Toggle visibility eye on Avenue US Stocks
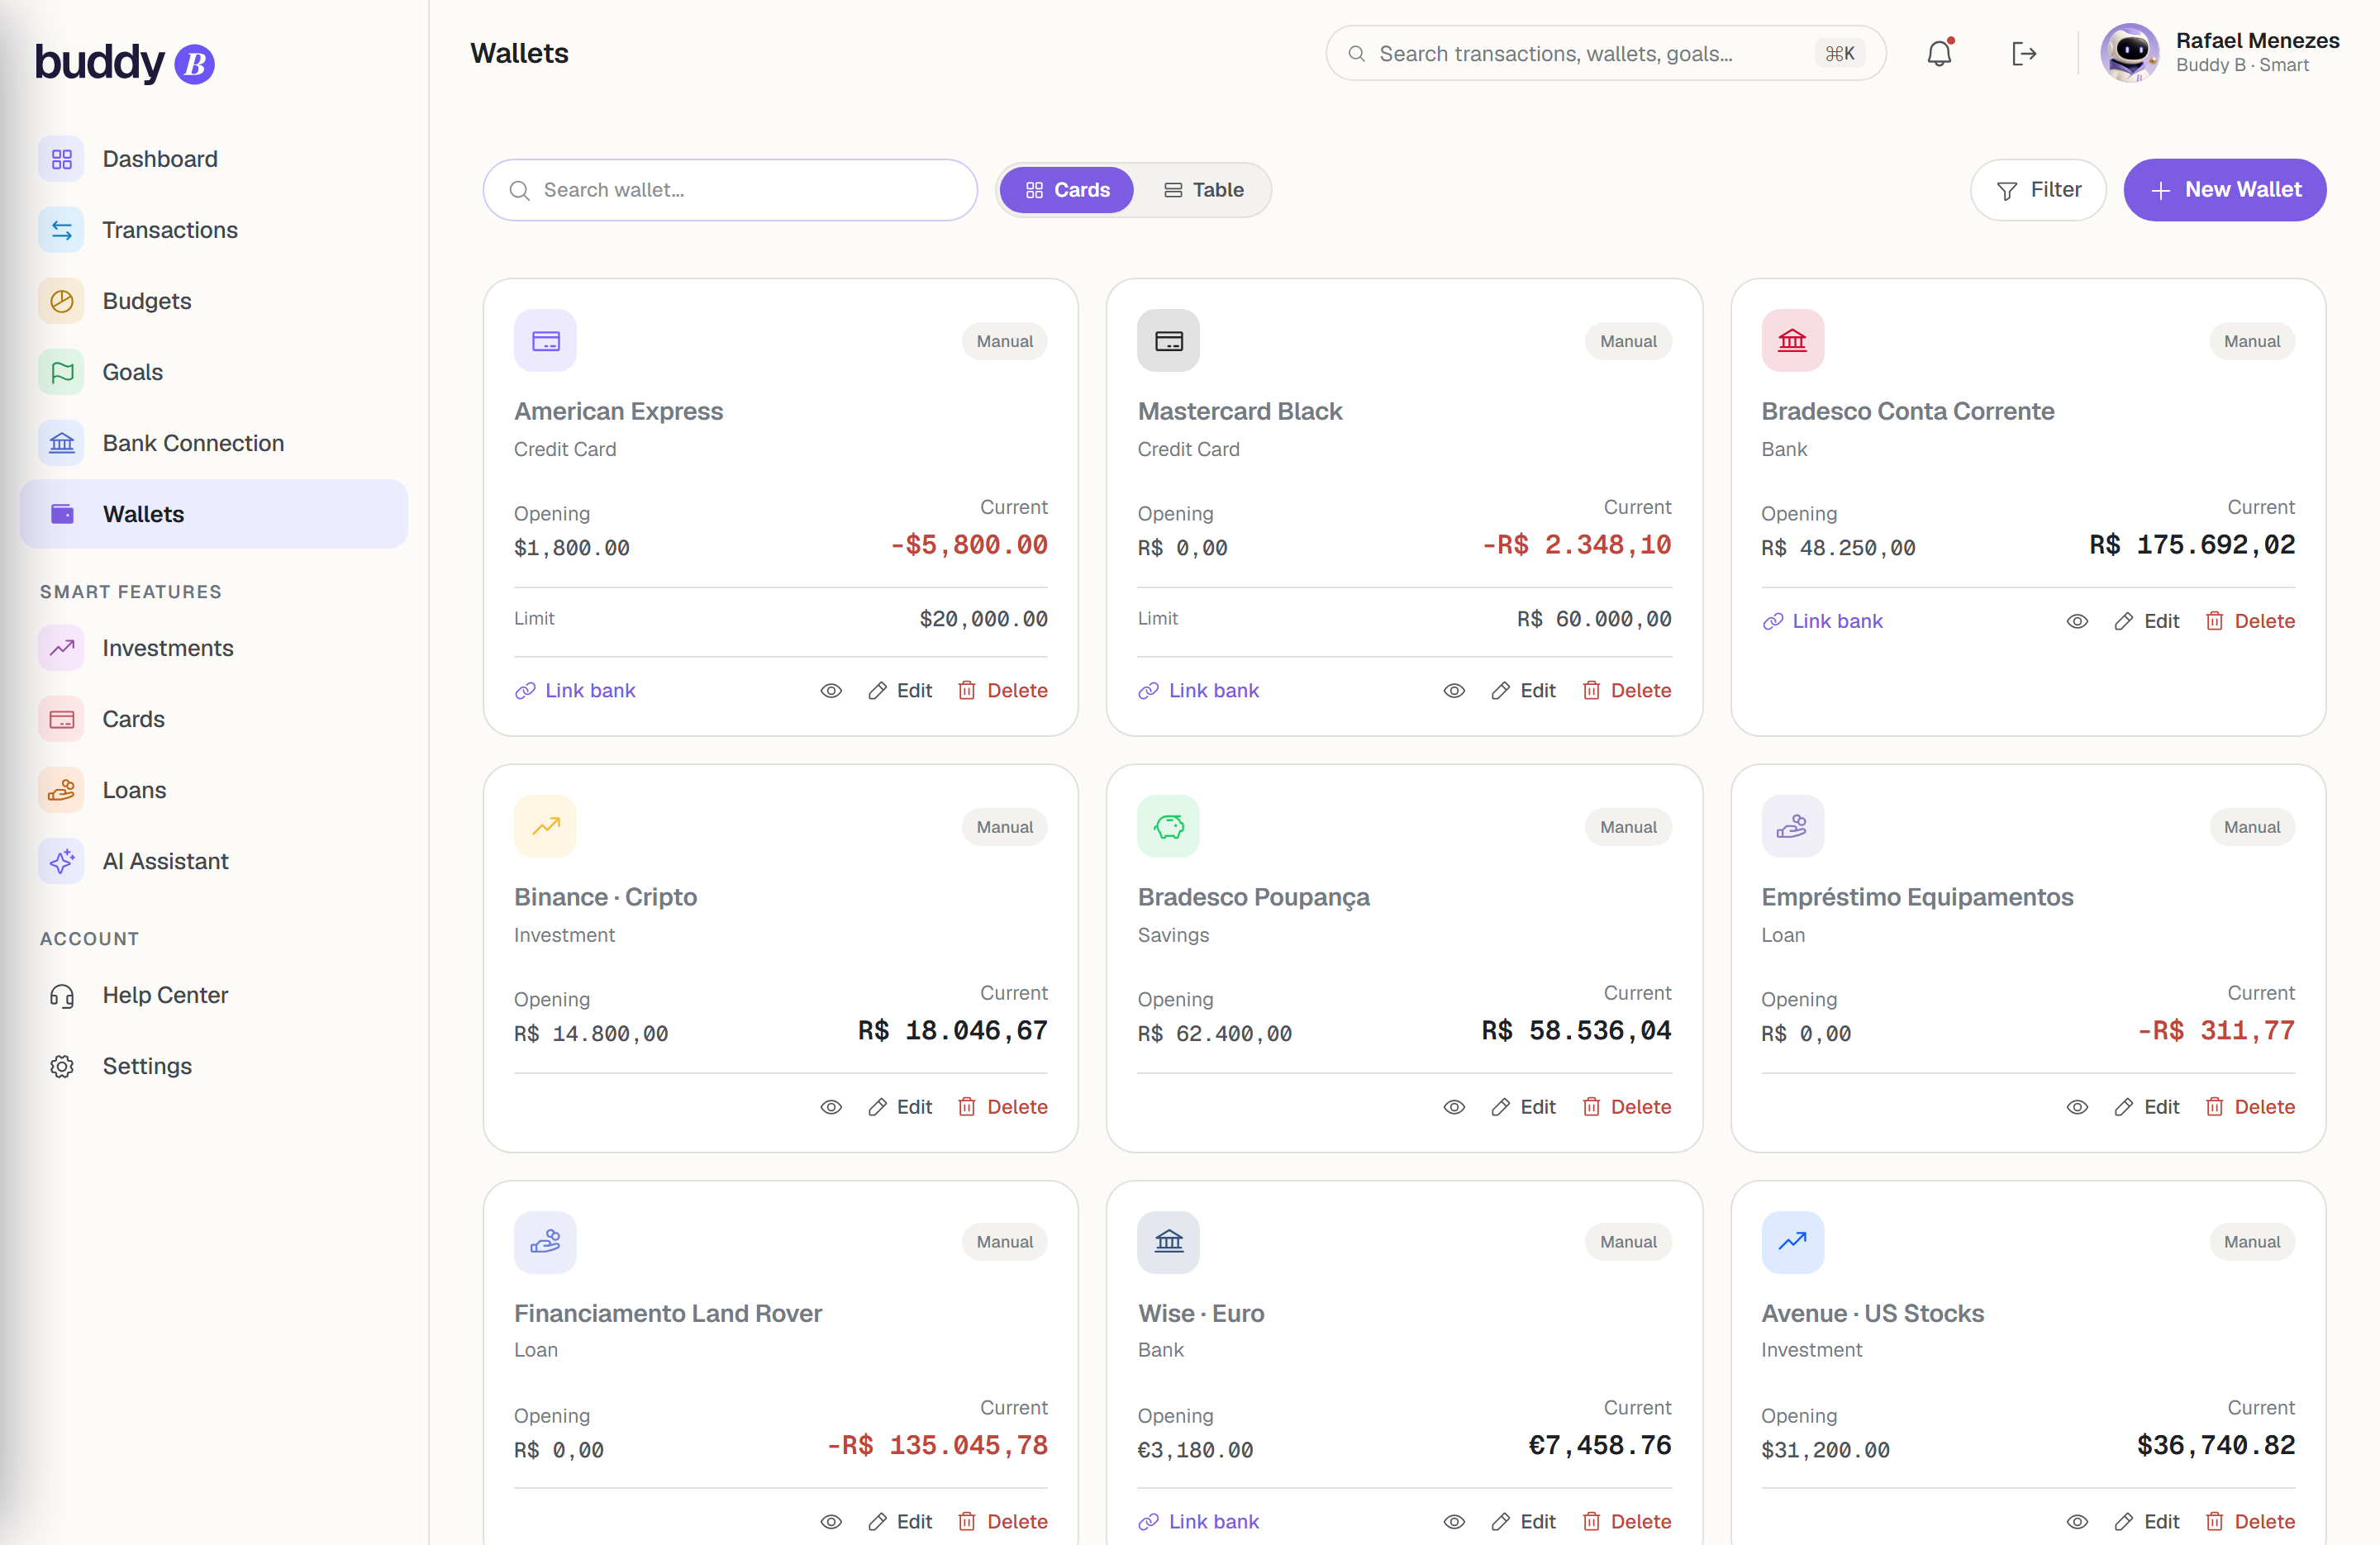2380x1545 pixels. 2077,1522
